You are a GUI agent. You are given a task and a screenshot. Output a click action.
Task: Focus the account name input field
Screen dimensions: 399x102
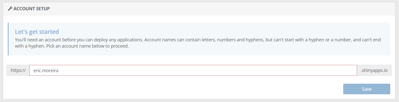(193, 70)
